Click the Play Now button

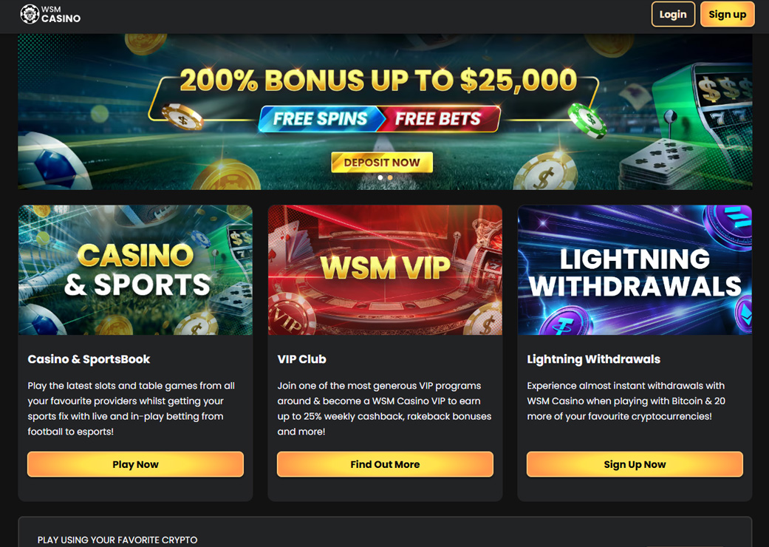135,464
